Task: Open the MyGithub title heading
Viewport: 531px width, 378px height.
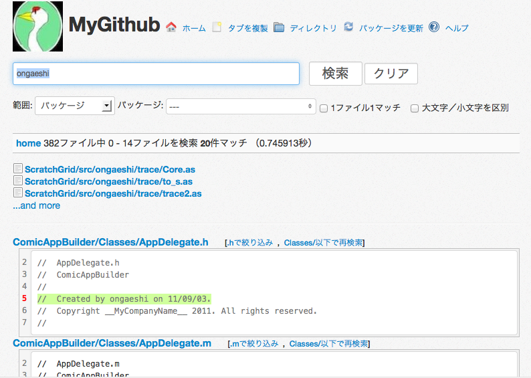Action: pos(114,25)
